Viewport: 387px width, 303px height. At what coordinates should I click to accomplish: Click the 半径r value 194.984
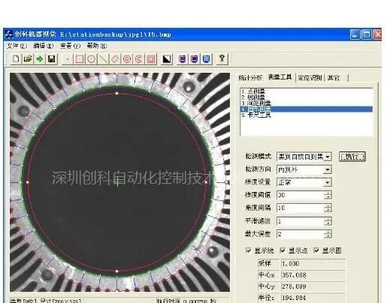(x=313, y=298)
